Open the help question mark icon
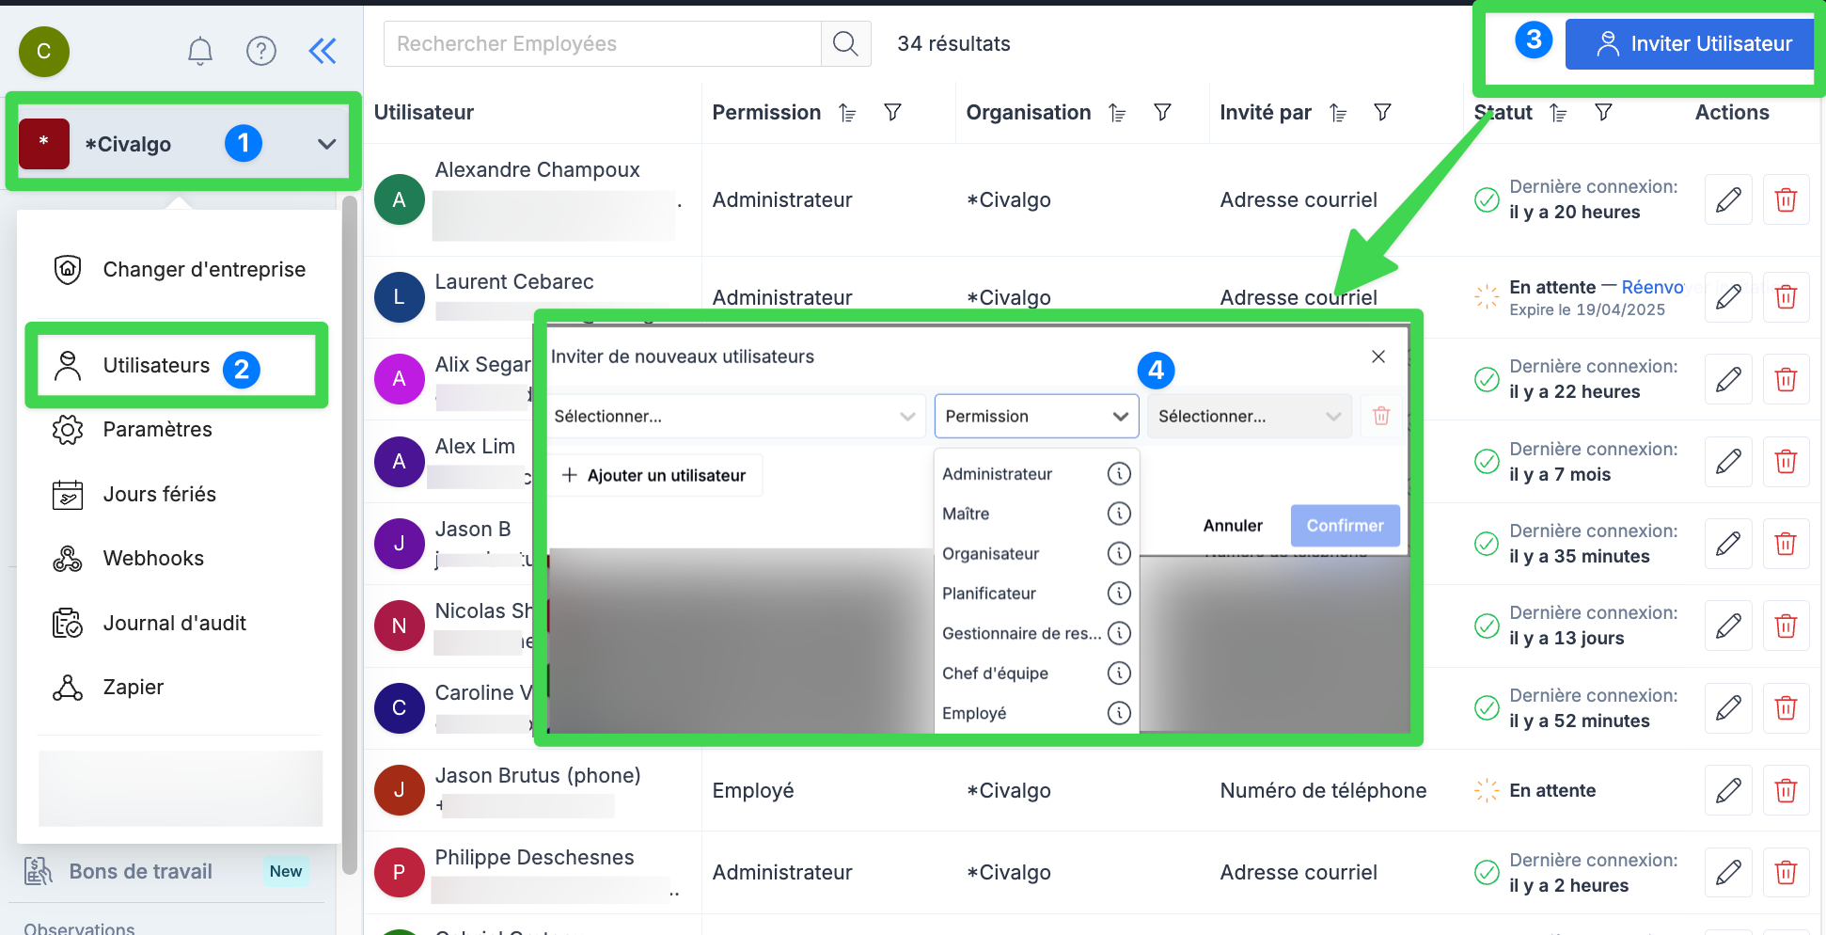Image resolution: width=1826 pixels, height=935 pixels. click(x=260, y=51)
